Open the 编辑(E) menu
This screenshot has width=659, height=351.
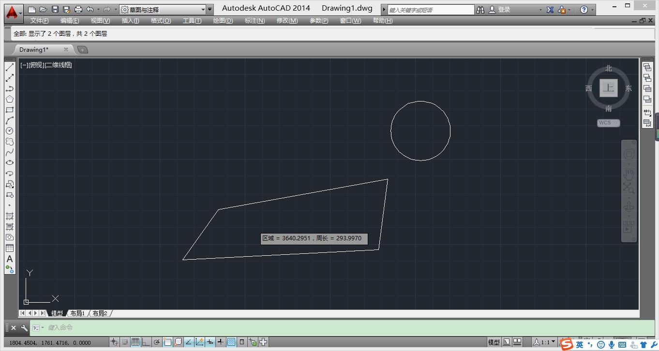coord(70,21)
